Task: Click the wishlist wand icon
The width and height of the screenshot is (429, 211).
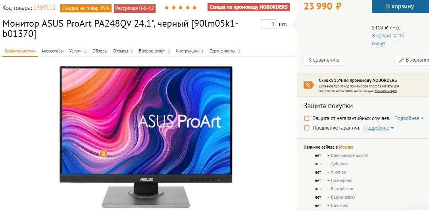Action: pyautogui.click(x=401, y=60)
